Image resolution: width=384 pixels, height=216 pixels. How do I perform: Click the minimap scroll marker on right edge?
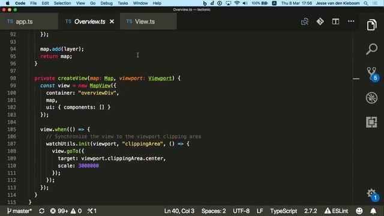356,79
